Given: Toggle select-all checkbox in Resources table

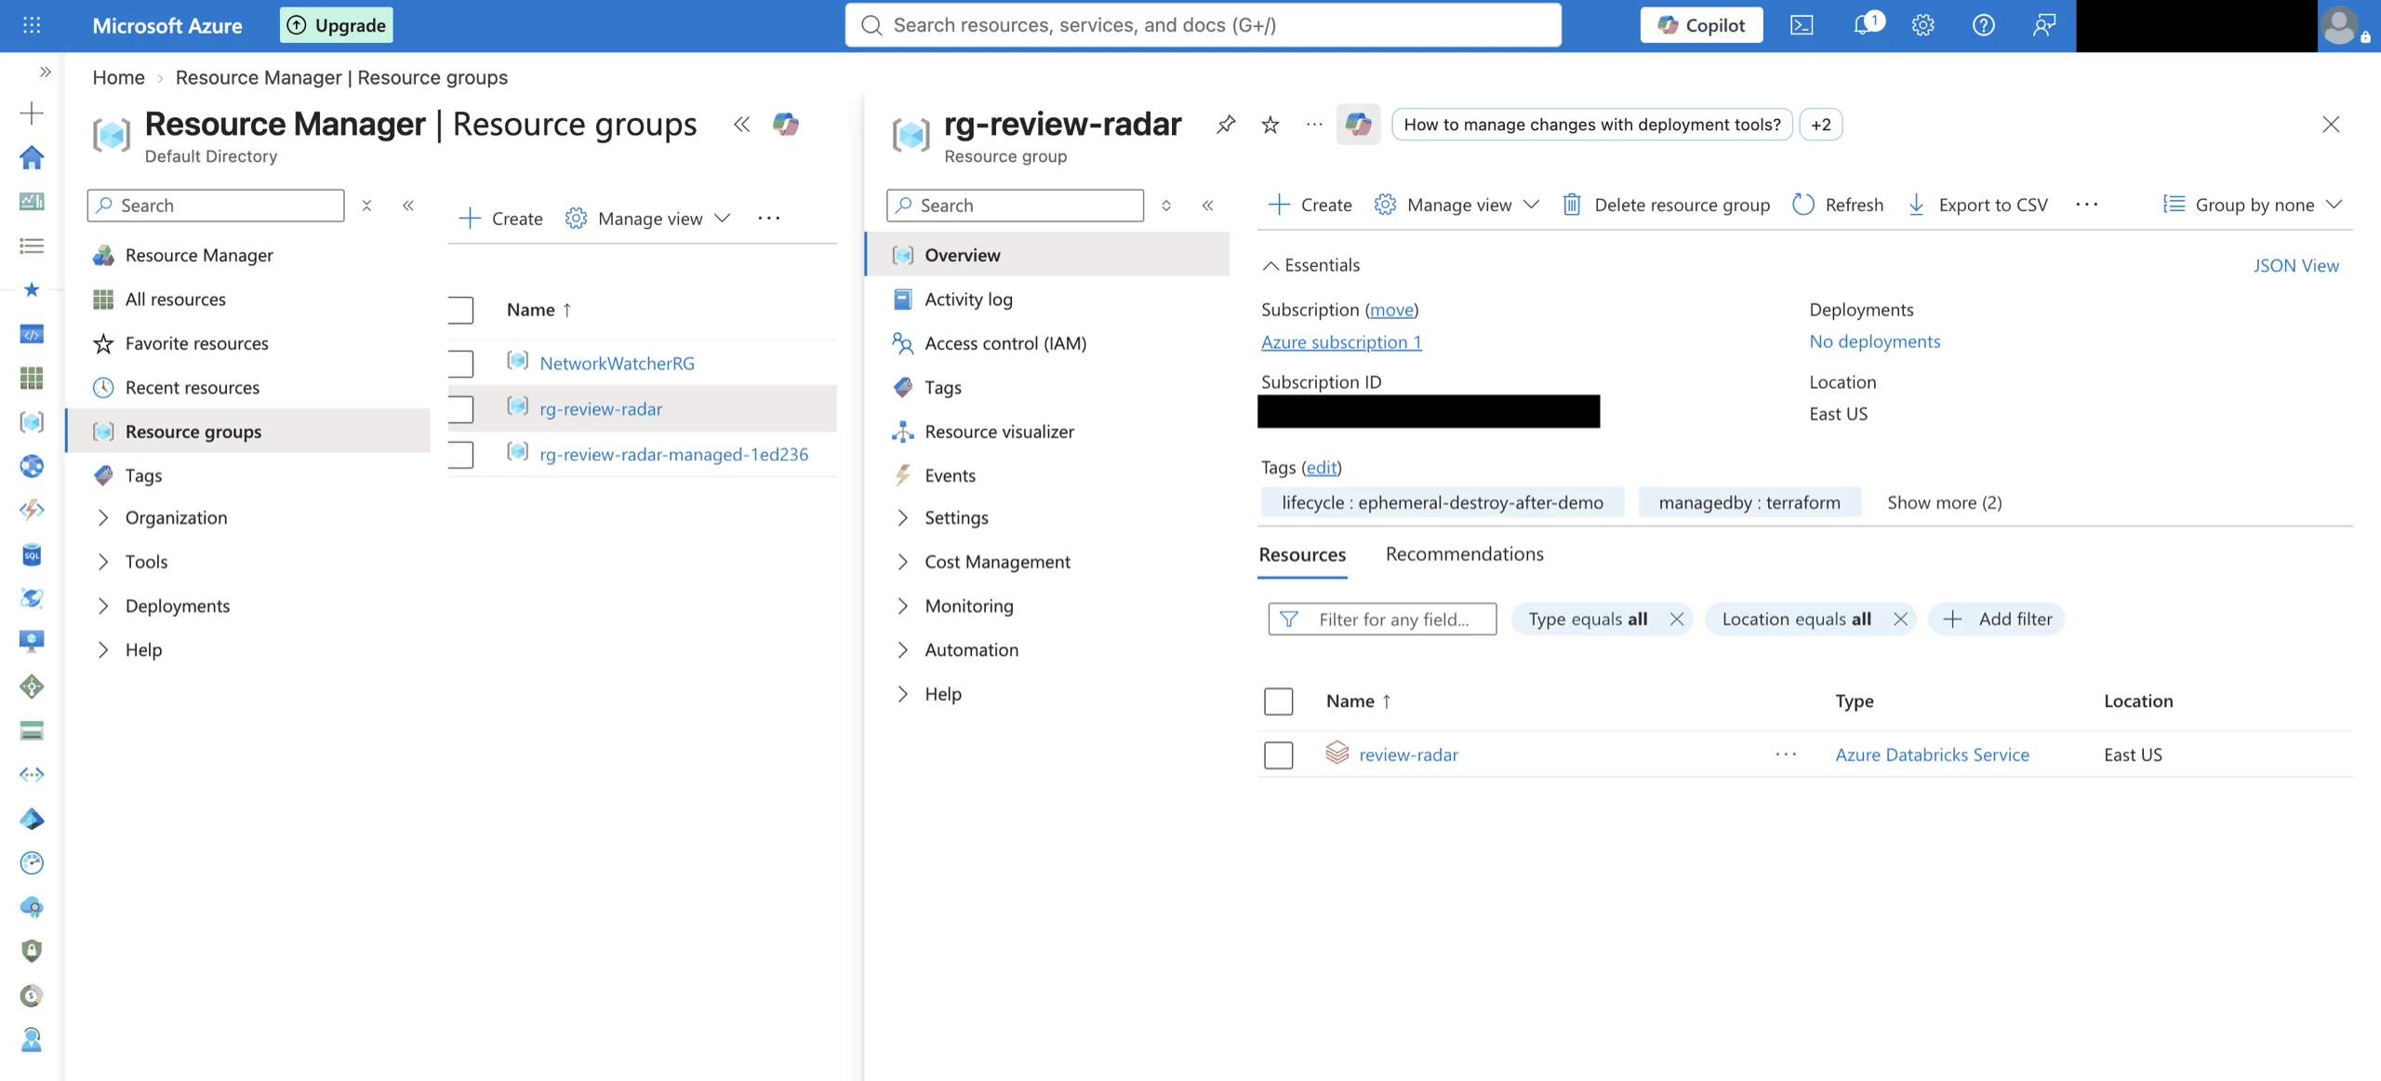Looking at the screenshot, I should point(1279,701).
